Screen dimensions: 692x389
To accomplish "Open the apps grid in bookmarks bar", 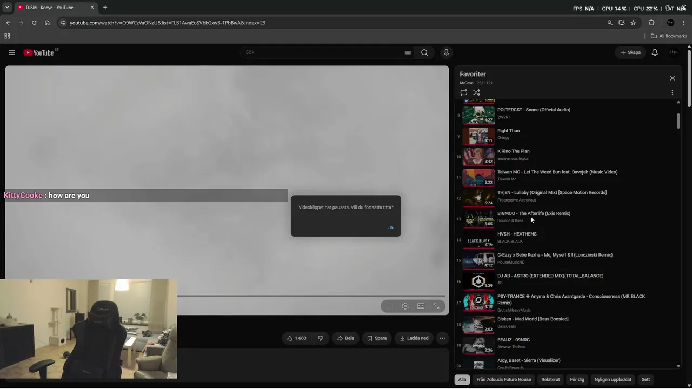I will (x=7, y=36).
